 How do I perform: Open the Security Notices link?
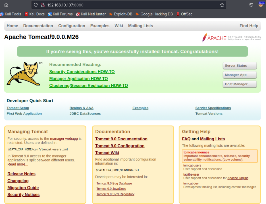point(23,195)
